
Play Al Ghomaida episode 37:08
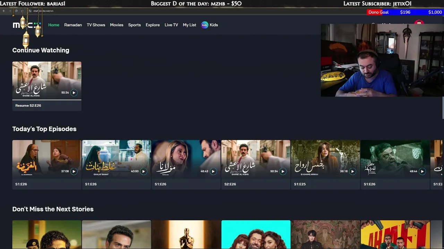point(74,171)
